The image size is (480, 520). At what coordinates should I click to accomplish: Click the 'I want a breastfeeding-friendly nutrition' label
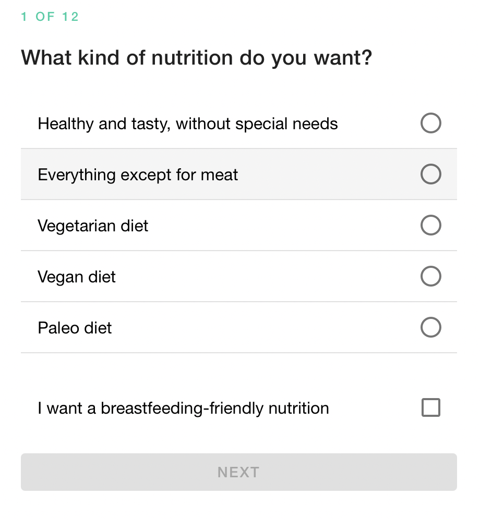click(183, 408)
